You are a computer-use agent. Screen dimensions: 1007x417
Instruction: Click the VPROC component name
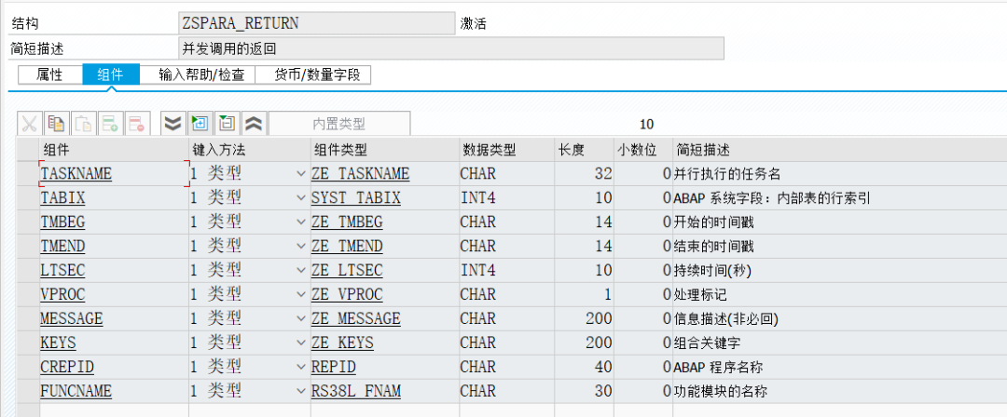coord(62,294)
